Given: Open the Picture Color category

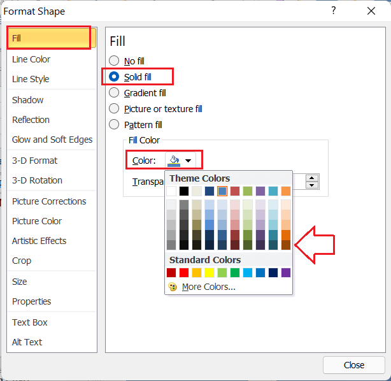Looking at the screenshot, I should tap(52, 221).
